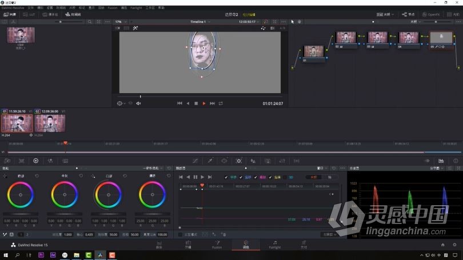The height and width of the screenshot is (260, 463).
Task: Open the Qualifier eyedropper palette
Action: pyautogui.click(x=210, y=161)
